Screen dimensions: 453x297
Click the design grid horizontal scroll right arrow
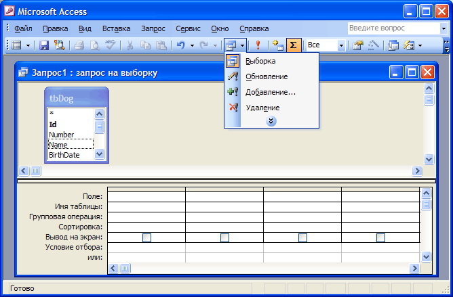(x=414, y=269)
